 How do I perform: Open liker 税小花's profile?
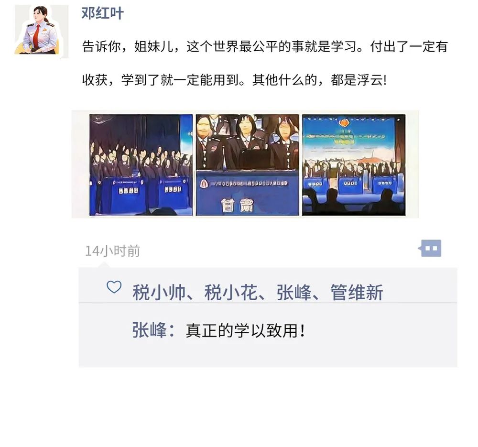[231, 293]
